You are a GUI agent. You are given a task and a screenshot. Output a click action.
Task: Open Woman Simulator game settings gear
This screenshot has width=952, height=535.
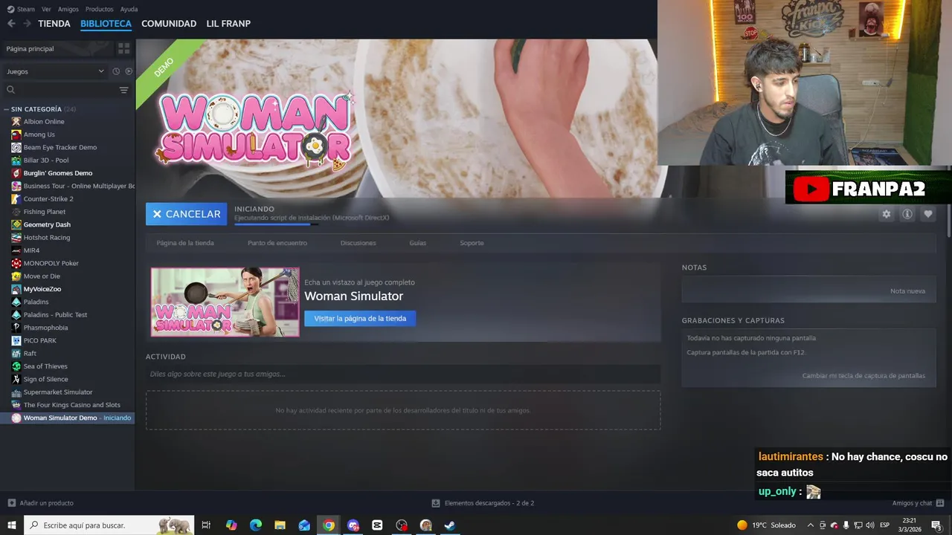(886, 214)
